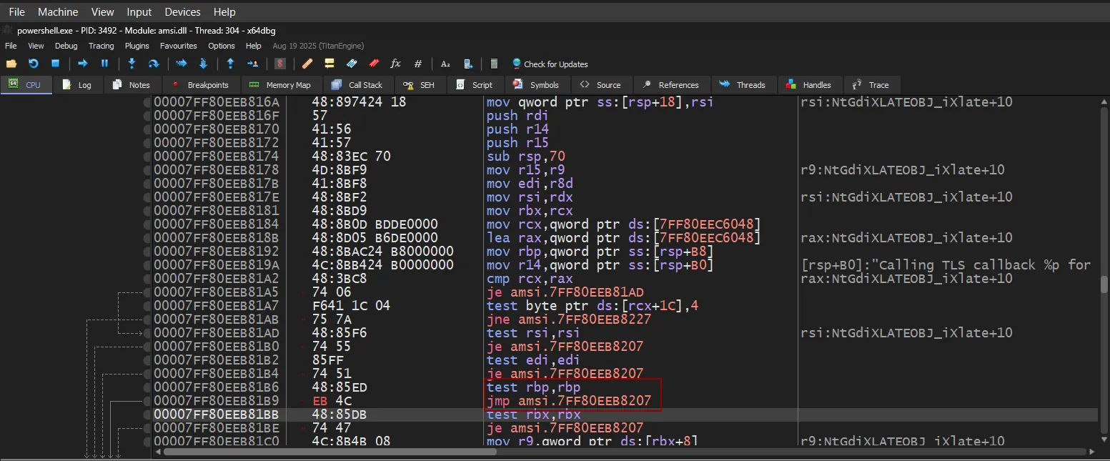Open the VirtualBox Devices menu
The height and width of the screenshot is (461, 1110).
click(182, 12)
